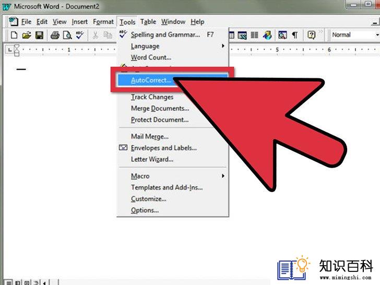Open Office Assistant help icon

point(311,35)
